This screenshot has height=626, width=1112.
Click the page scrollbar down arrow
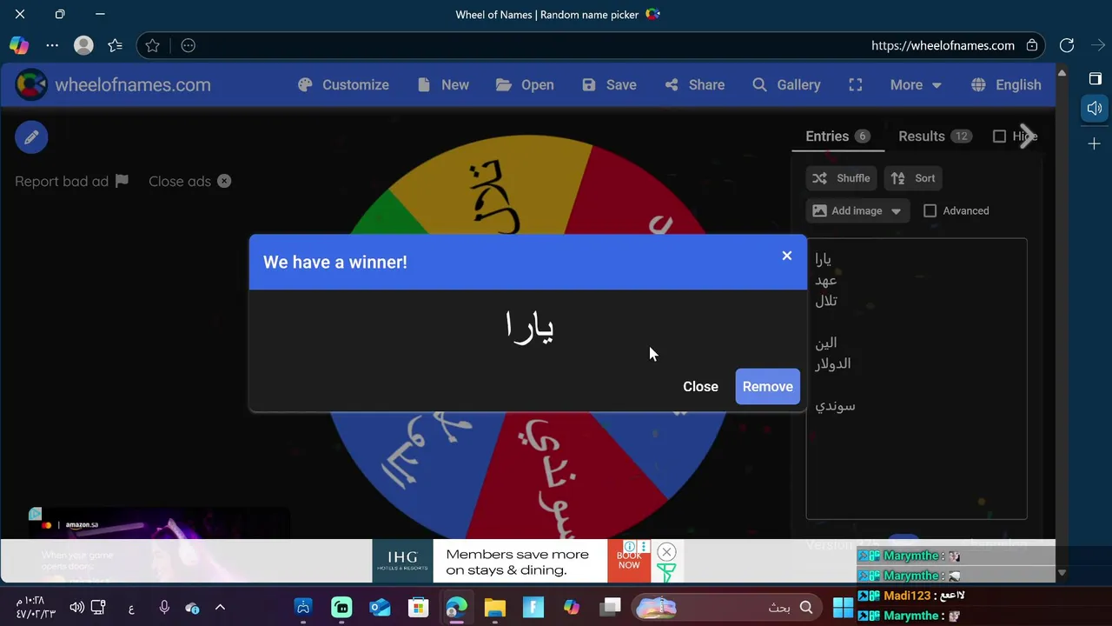coord(1062,574)
